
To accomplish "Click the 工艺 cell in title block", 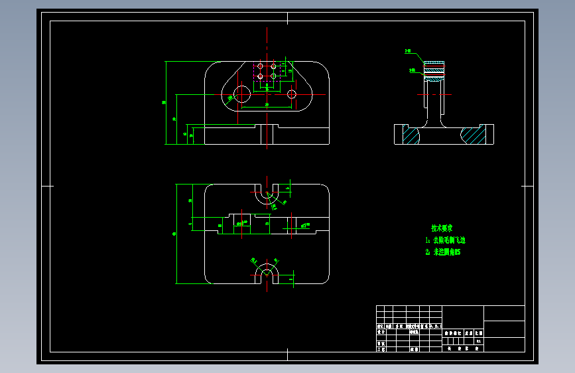I will click(381, 350).
